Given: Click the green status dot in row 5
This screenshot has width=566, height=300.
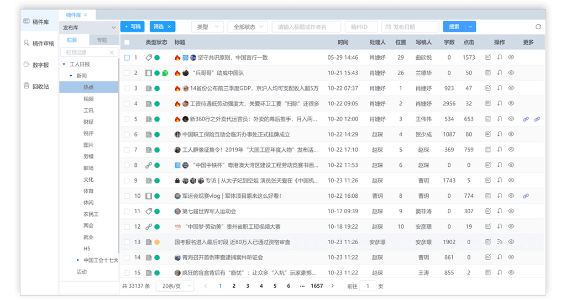Looking at the screenshot, I should pyautogui.click(x=157, y=119).
